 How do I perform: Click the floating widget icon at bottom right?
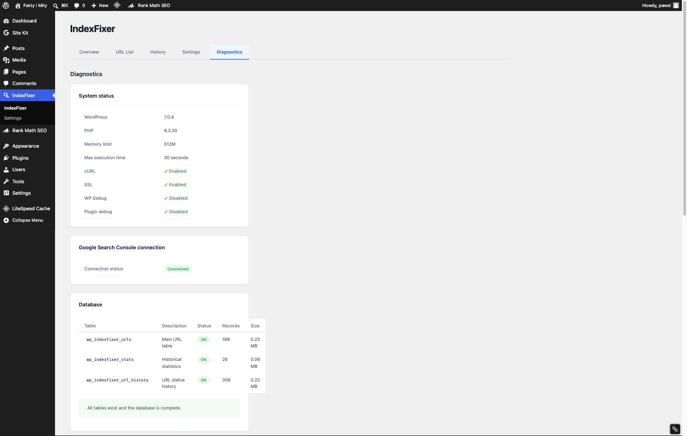click(675, 429)
